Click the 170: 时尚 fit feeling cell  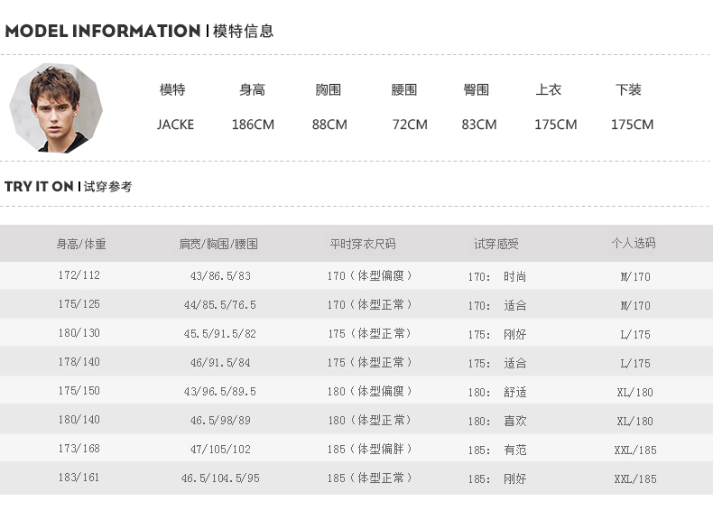[x=496, y=277]
